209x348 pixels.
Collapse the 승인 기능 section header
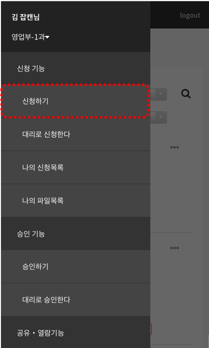click(76, 233)
